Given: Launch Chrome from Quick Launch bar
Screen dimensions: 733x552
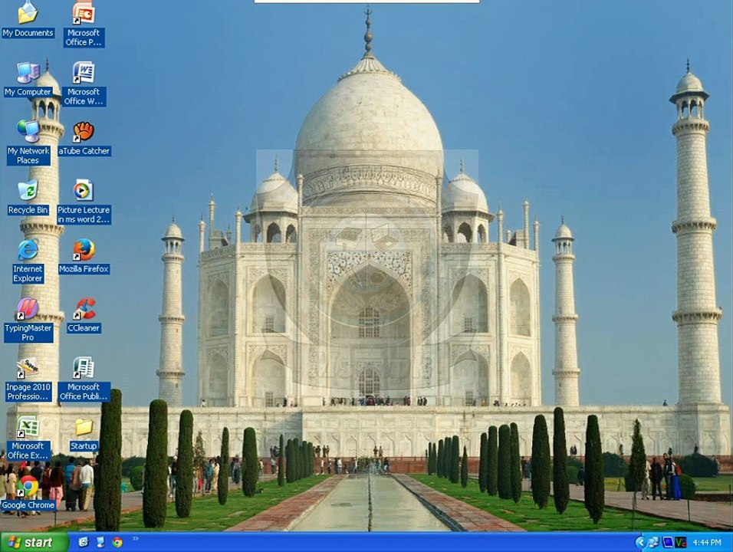Looking at the screenshot, I should 117,542.
